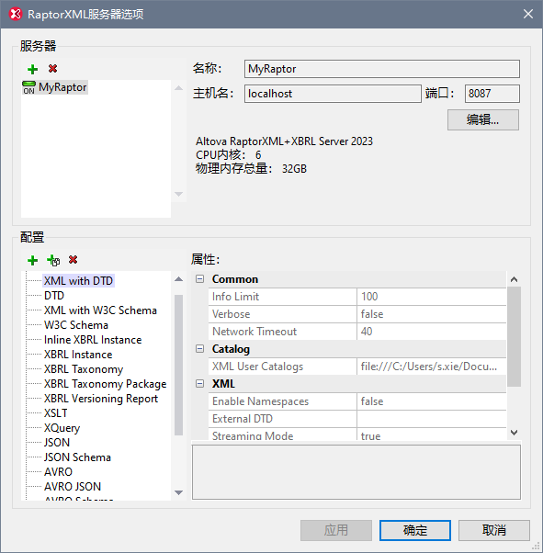Select Inline XBRL Instance configuration
Image resolution: width=543 pixels, height=553 pixels.
click(93, 340)
